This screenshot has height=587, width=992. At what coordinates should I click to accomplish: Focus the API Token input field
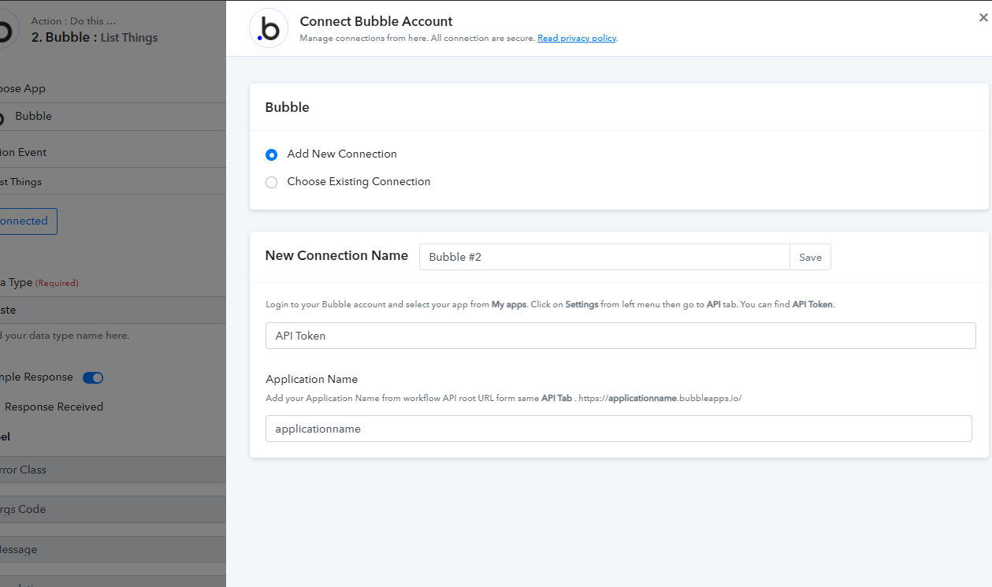point(621,336)
